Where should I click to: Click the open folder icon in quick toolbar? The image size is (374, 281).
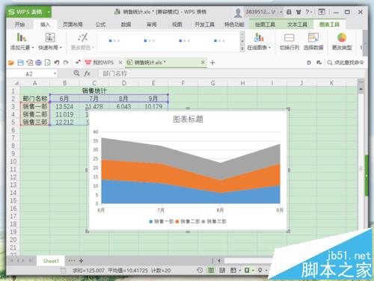tap(11, 63)
